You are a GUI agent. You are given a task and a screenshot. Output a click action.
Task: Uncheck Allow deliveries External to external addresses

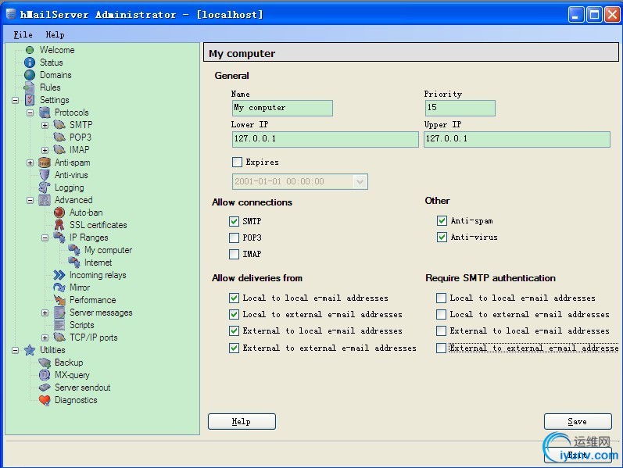pyautogui.click(x=234, y=348)
